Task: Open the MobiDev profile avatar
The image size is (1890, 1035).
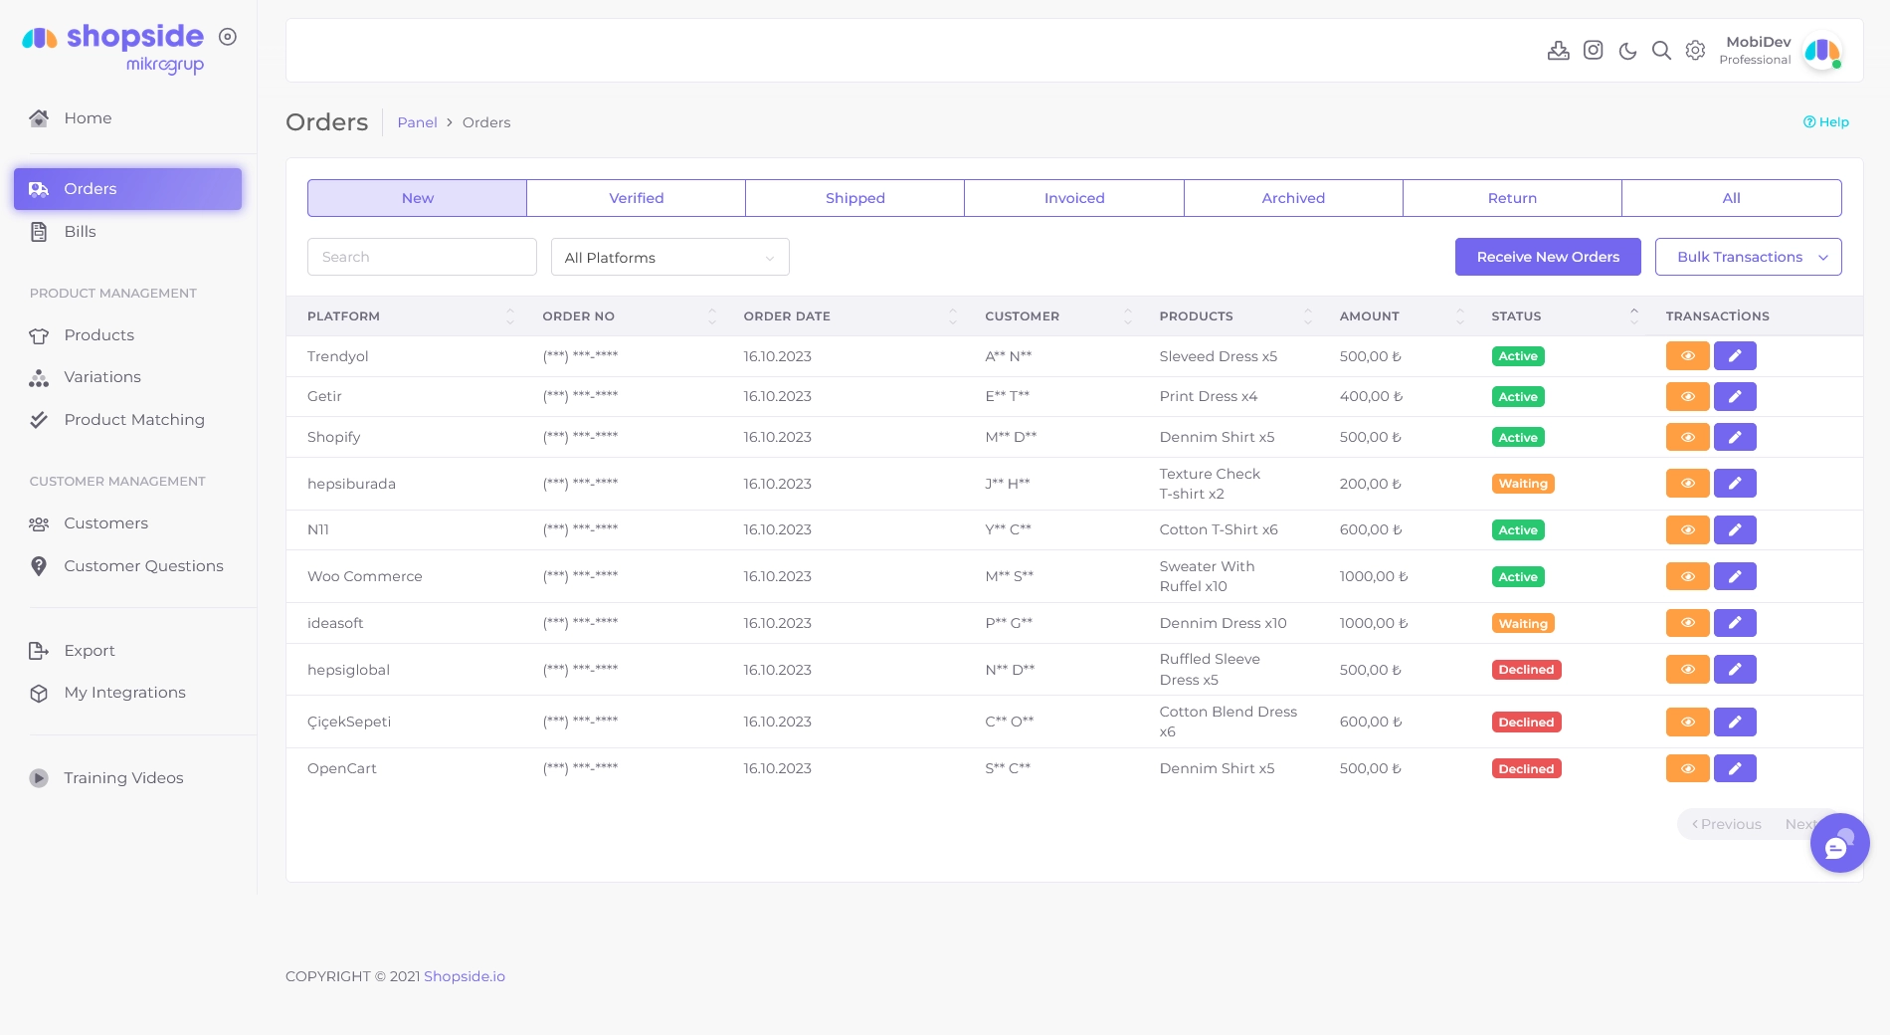Action: point(1822,51)
